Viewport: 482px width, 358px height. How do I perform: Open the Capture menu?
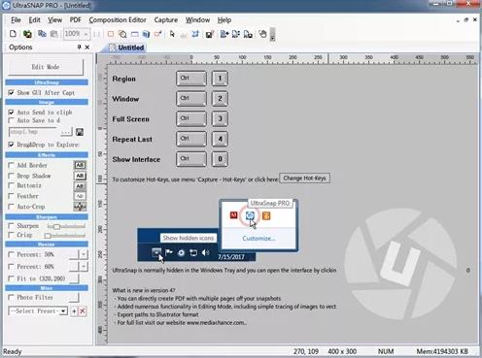tap(166, 20)
